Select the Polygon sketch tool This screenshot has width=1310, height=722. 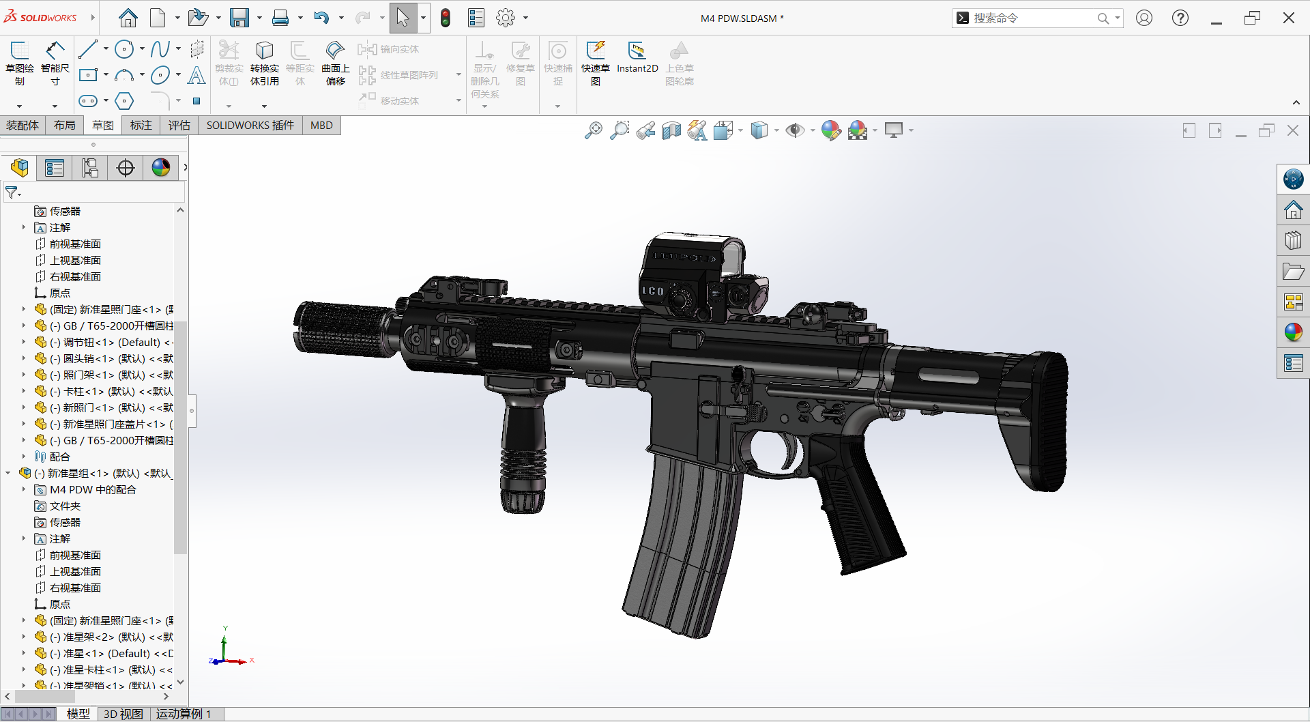[x=124, y=101]
